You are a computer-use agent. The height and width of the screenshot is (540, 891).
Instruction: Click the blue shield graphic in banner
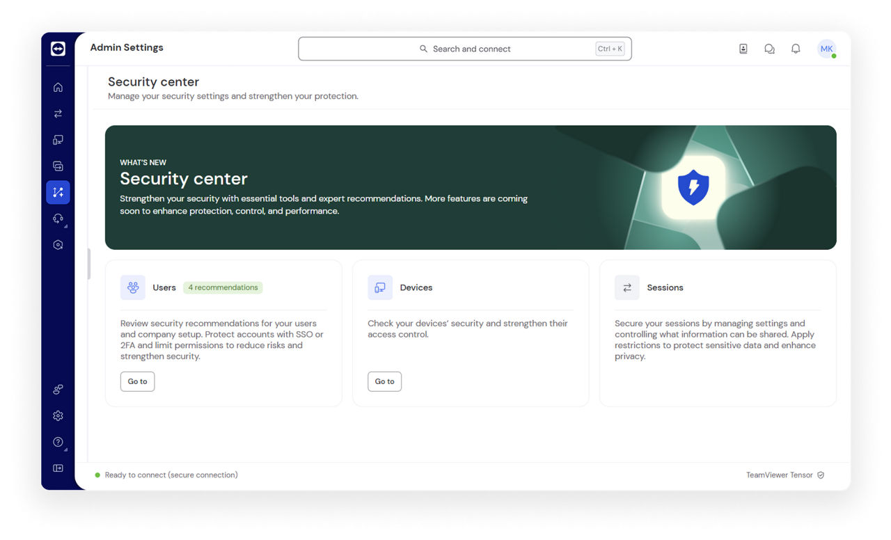[693, 188]
